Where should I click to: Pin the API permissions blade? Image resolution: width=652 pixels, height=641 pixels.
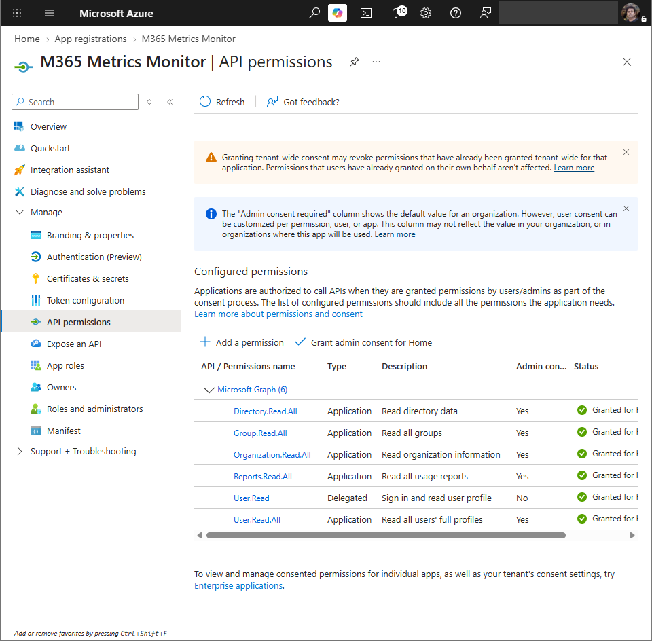tap(355, 62)
